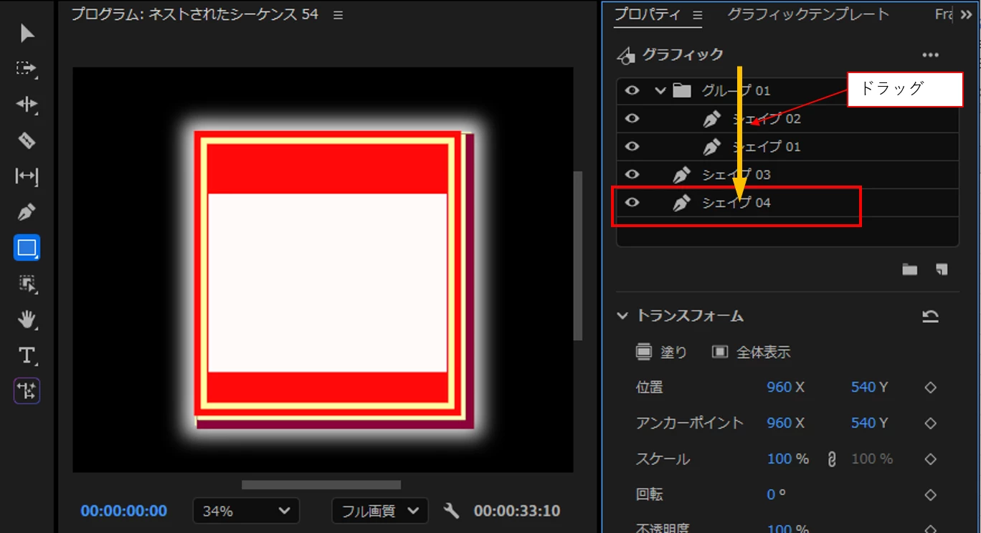Select the シェイプ 04 layer row
The height and width of the screenshot is (533, 981).
(787, 203)
